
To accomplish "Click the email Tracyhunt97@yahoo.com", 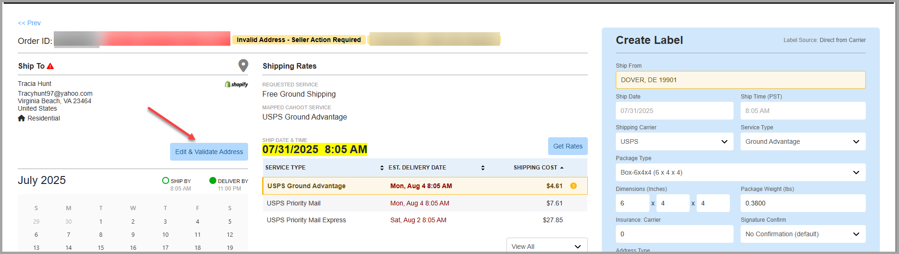I will click(55, 93).
